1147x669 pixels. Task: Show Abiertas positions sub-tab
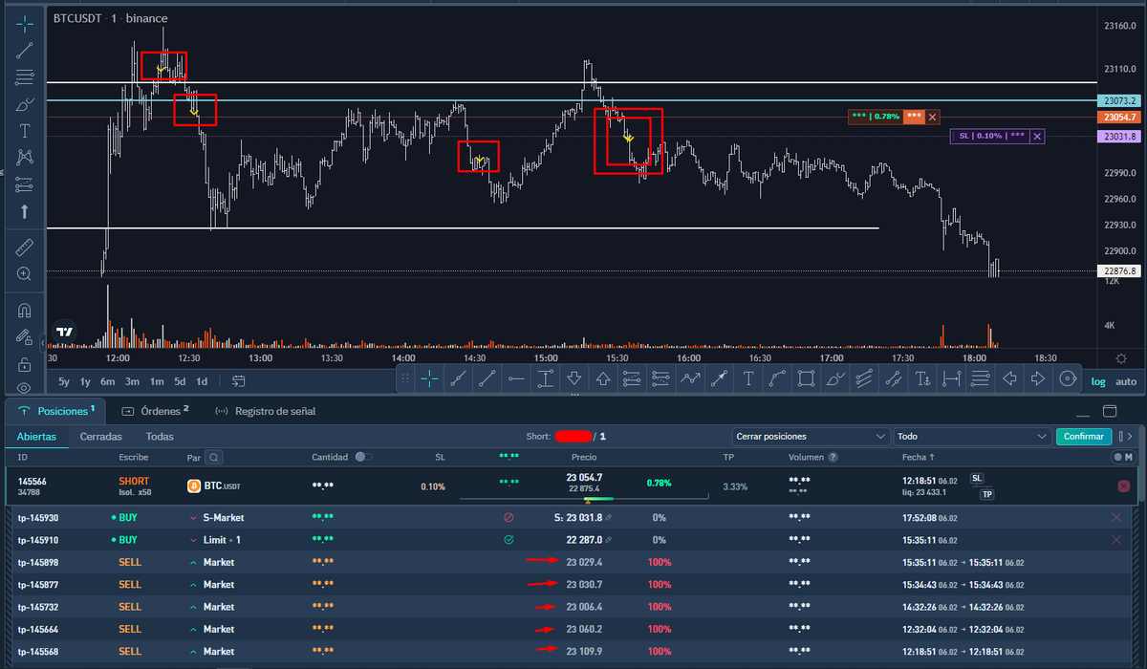pyautogui.click(x=37, y=436)
